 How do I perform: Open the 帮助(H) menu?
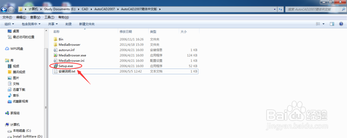[63, 17]
